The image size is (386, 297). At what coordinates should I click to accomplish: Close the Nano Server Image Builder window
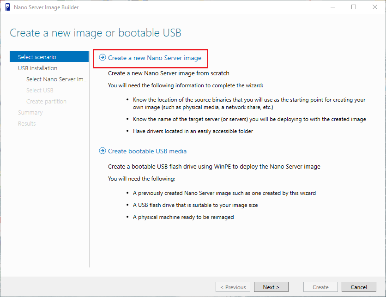[x=375, y=7]
